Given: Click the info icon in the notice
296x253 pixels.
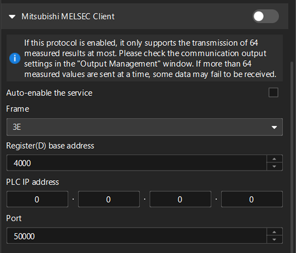Looking at the screenshot, I should click(x=15, y=59).
